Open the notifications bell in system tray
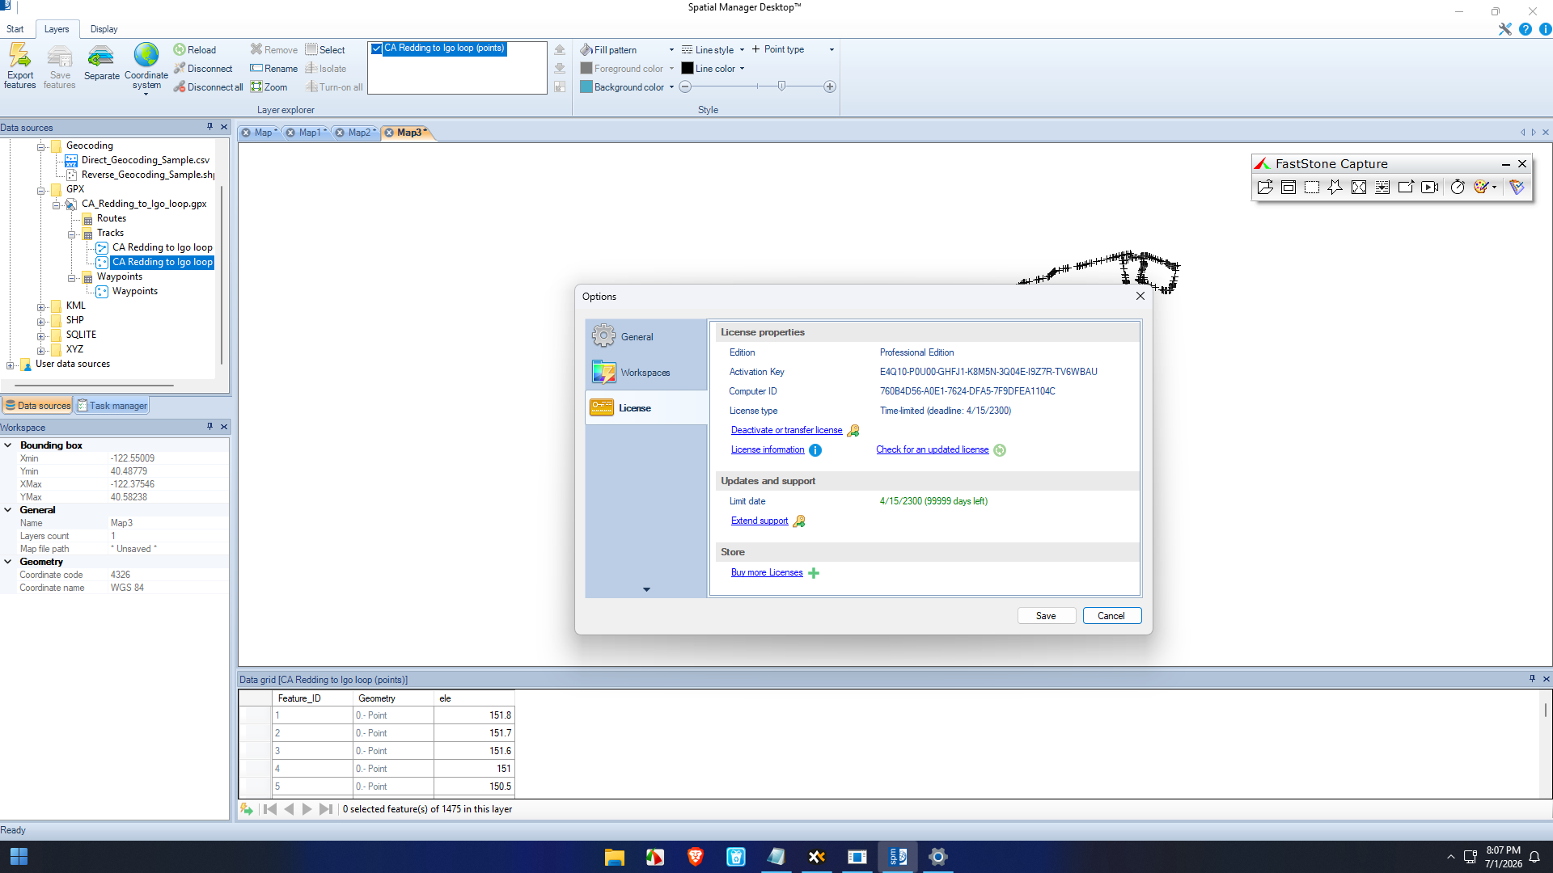Viewport: 1553px width, 873px height. pyautogui.click(x=1534, y=857)
